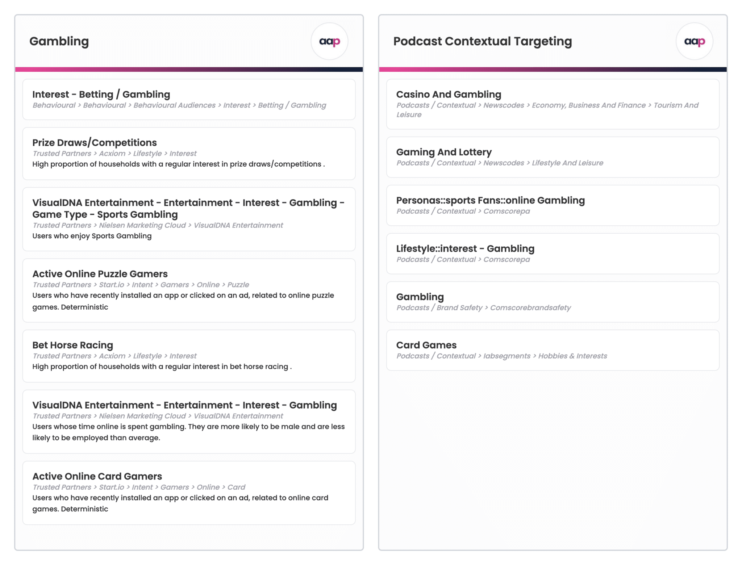Open Casino And Gambling podcast segment
This screenshot has width=742, height=565.
[x=553, y=104]
